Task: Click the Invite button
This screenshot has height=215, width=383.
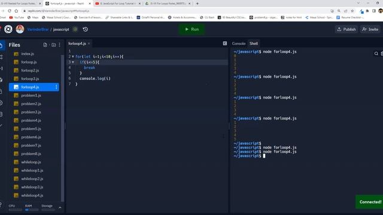Action: click(370, 29)
